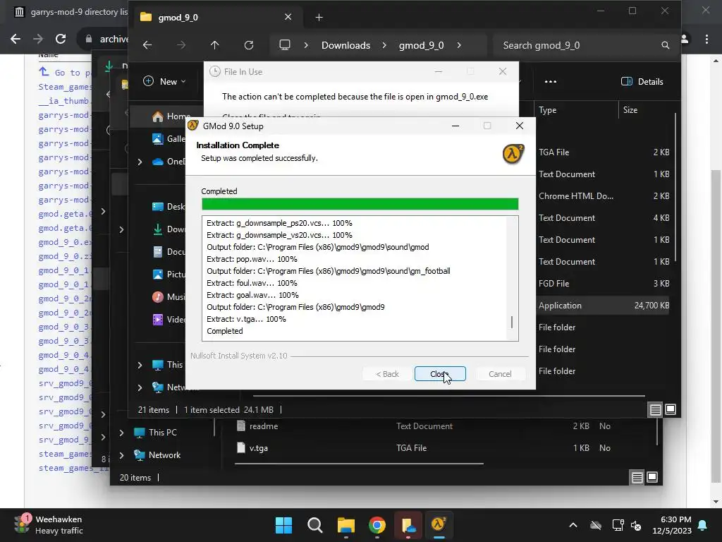Click Music icon in Explorer sidebar
The image size is (722, 542).
[x=157, y=297]
